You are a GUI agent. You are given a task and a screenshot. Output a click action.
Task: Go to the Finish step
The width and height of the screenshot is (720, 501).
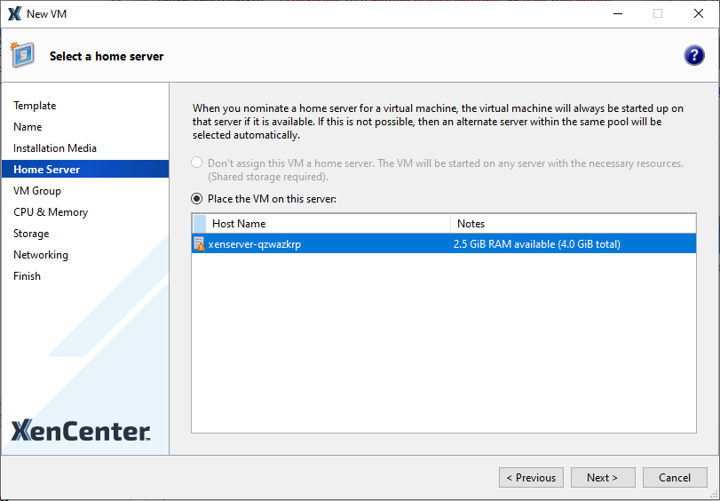[x=28, y=275]
